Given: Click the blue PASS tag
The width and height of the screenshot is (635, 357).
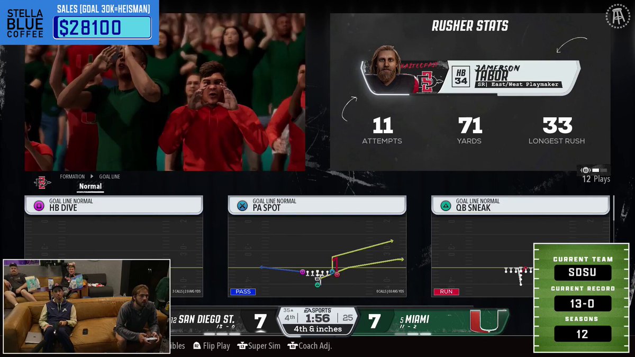Looking at the screenshot, I should pos(243,291).
